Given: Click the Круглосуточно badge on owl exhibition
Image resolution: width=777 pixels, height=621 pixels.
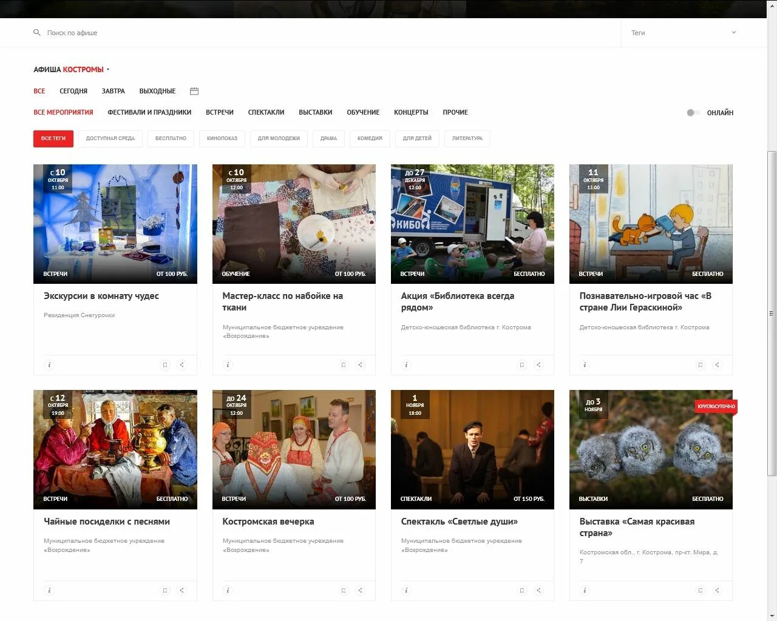Looking at the screenshot, I should (716, 406).
